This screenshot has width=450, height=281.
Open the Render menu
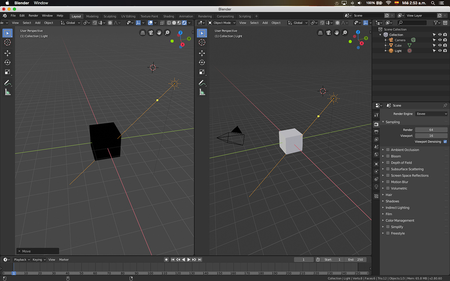(33, 16)
